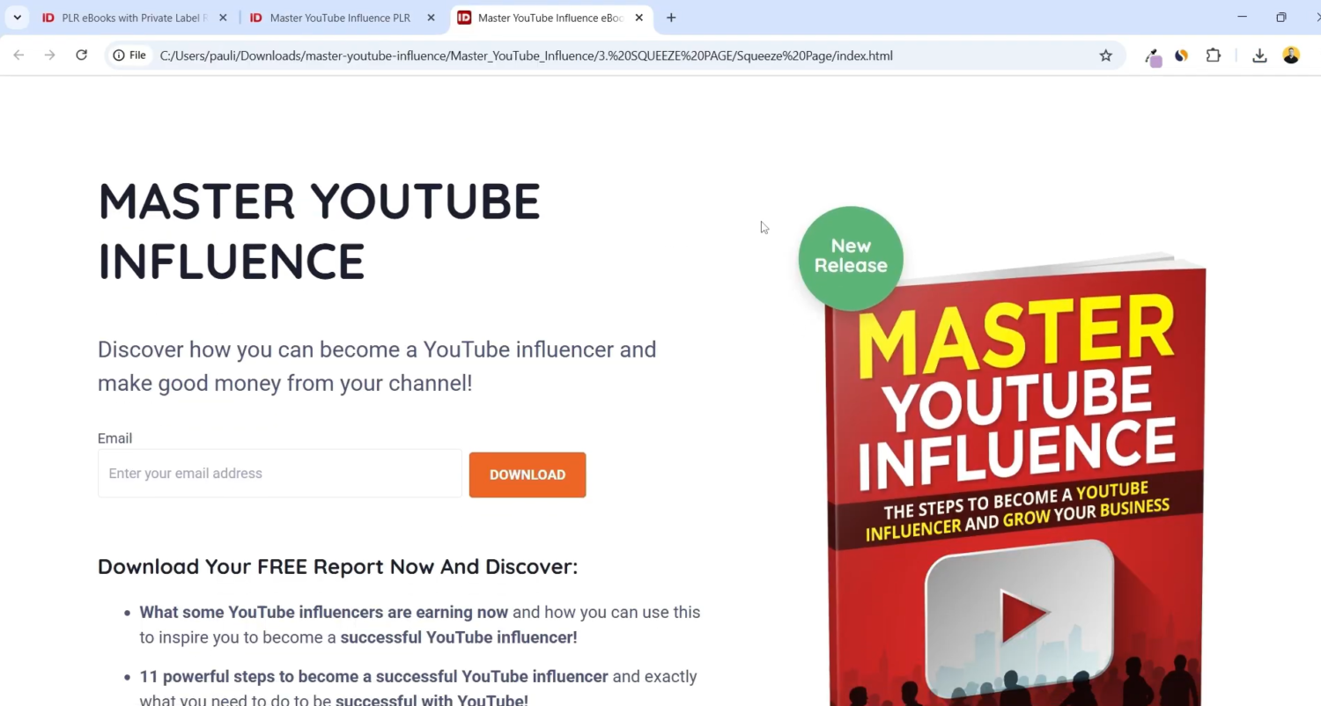Expand the tab search dropdown arrow

17,18
